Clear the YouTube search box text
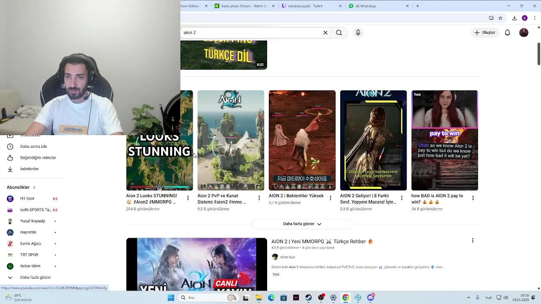This screenshot has width=541, height=304. [325, 33]
